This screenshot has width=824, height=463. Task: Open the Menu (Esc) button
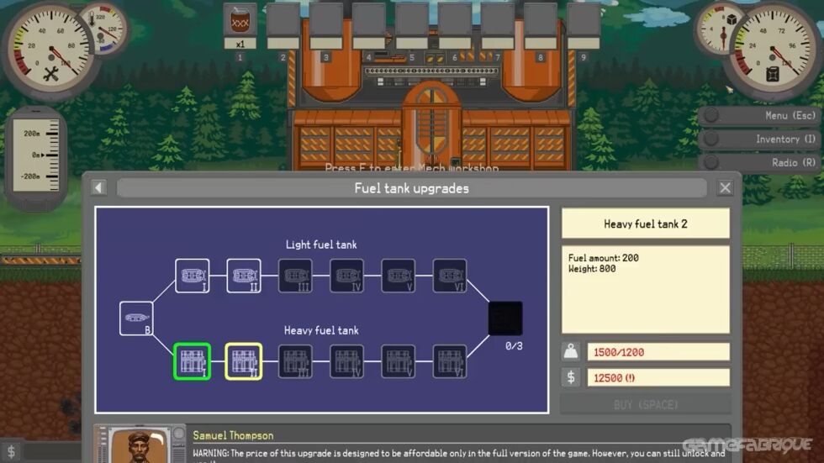click(759, 115)
